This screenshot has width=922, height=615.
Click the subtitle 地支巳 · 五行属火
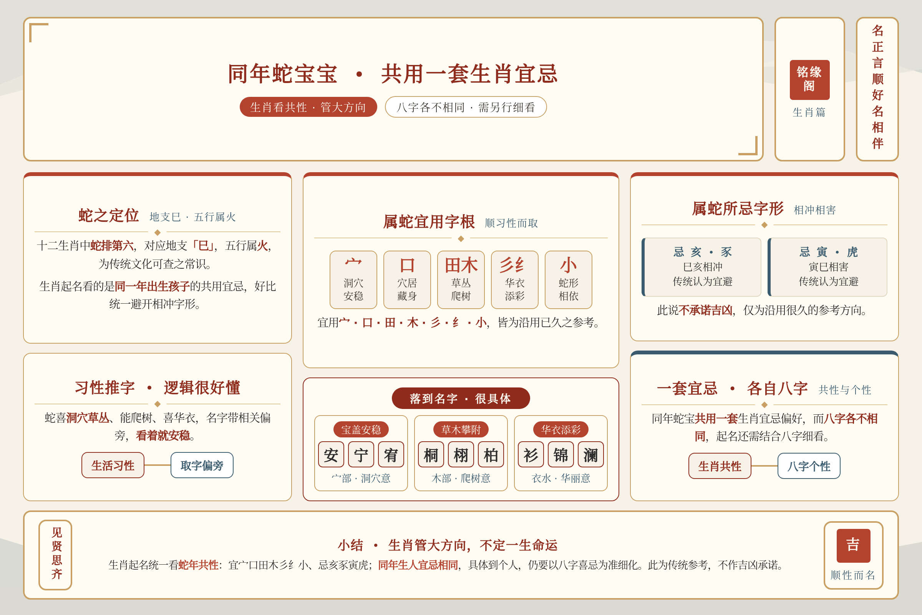(193, 217)
